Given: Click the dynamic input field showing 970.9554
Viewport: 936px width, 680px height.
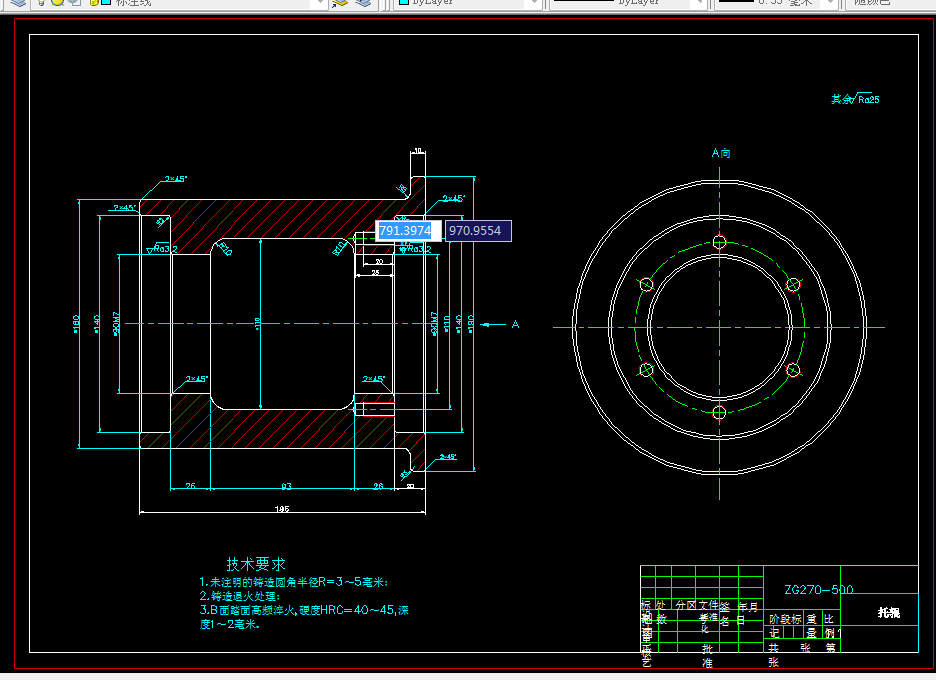Looking at the screenshot, I should click(x=478, y=231).
